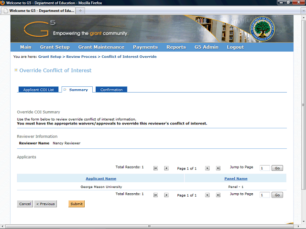Screen dimensions: 306x229
Task: Click the G5 logo in banner
Action: (39, 29)
